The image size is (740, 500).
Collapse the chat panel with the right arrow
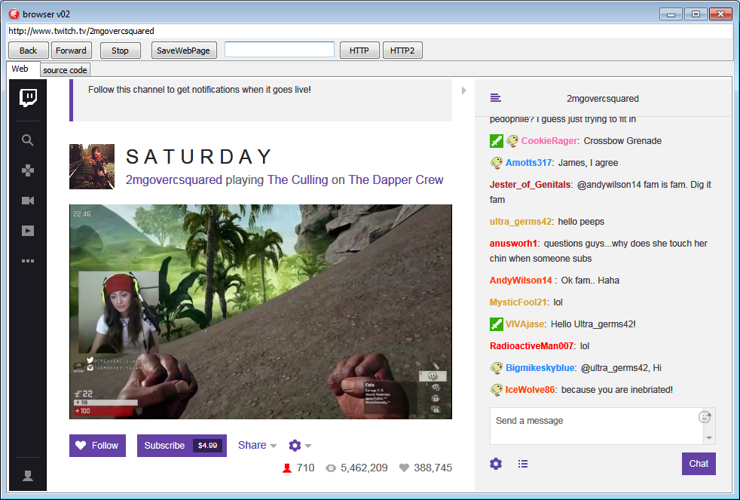[464, 90]
